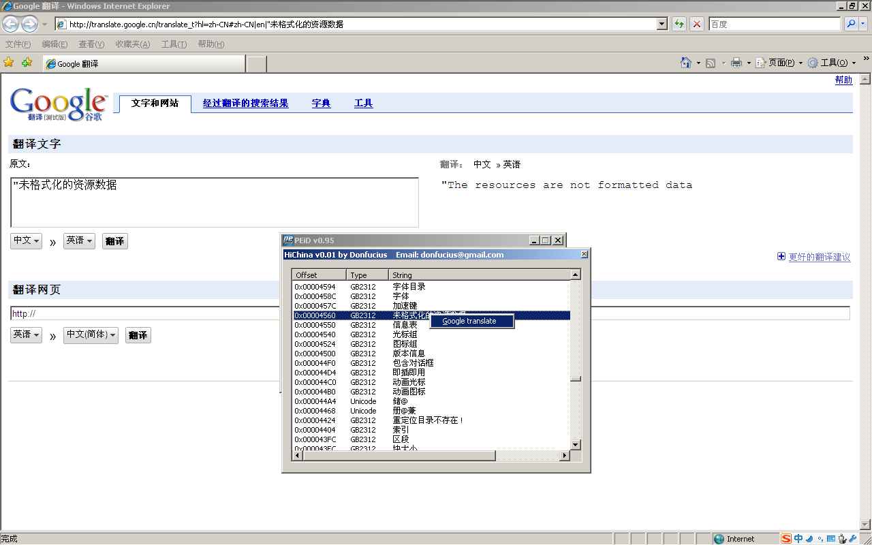Switch to the 工具 tab on Google page
872x545 pixels.
click(x=363, y=104)
